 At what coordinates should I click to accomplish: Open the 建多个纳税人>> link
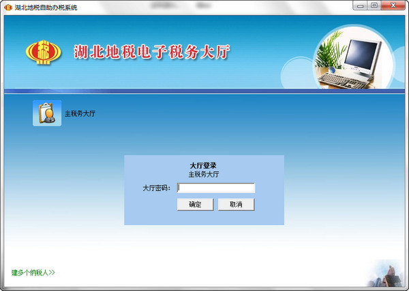pyautogui.click(x=33, y=273)
